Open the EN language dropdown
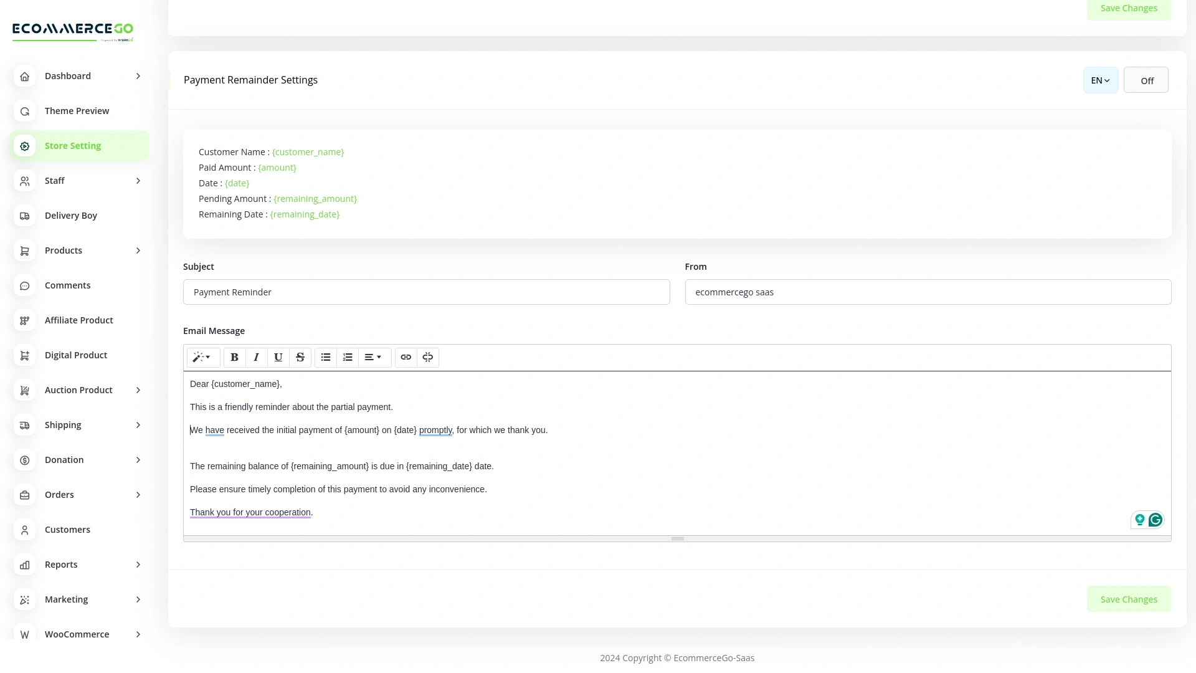 point(1100,80)
